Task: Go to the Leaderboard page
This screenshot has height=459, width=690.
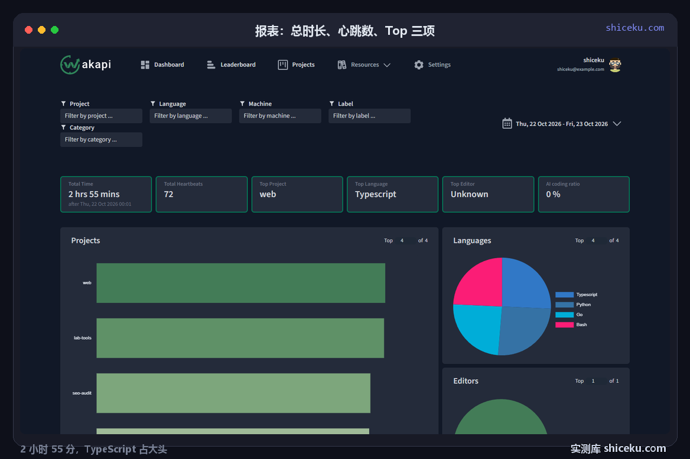Action: [231, 65]
